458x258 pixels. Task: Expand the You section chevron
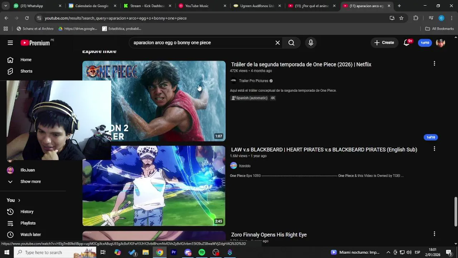click(x=19, y=200)
